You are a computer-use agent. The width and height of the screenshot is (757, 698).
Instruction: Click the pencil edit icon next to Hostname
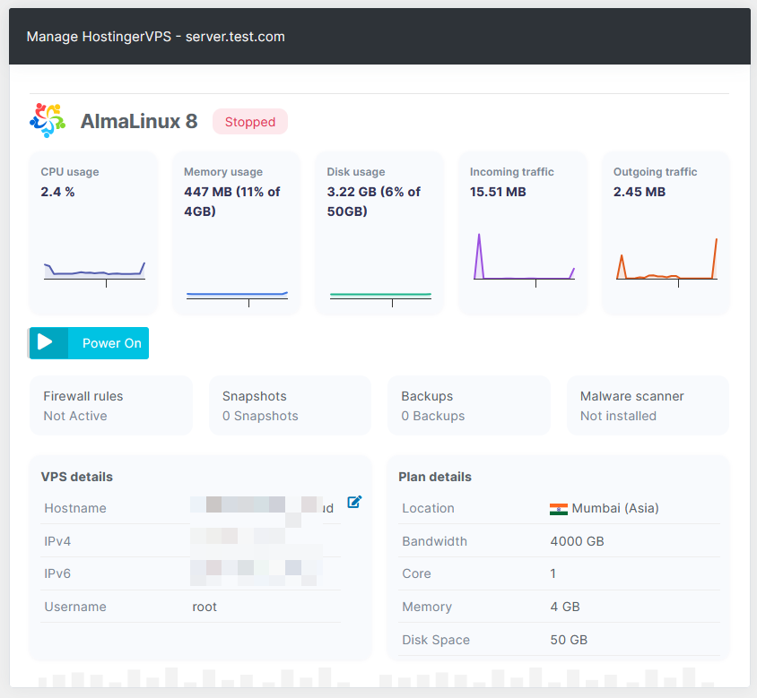coord(354,502)
